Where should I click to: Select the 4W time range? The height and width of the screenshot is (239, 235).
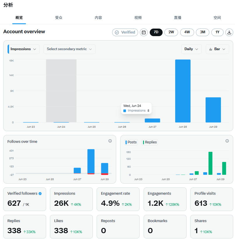click(x=187, y=32)
